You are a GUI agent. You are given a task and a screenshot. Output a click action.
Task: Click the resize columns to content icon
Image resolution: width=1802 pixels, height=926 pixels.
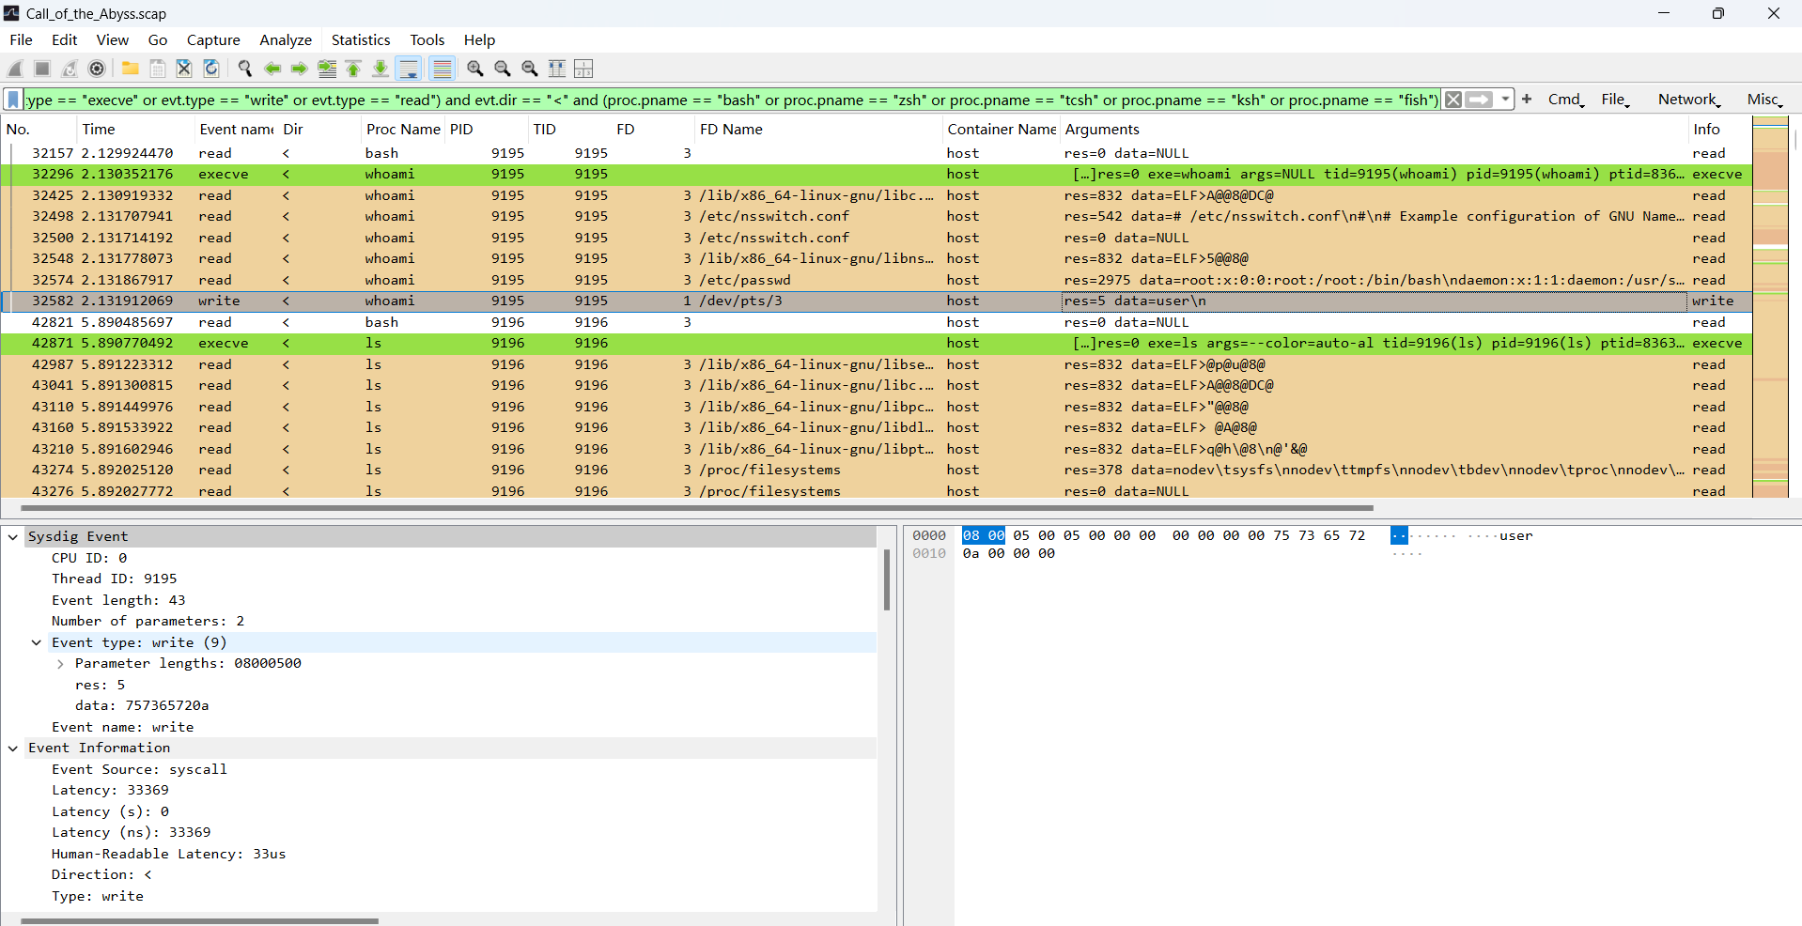coord(557,69)
